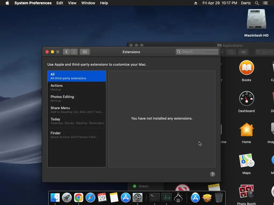Select the All third-party extensions row
274x205 pixels.
tap(77, 76)
